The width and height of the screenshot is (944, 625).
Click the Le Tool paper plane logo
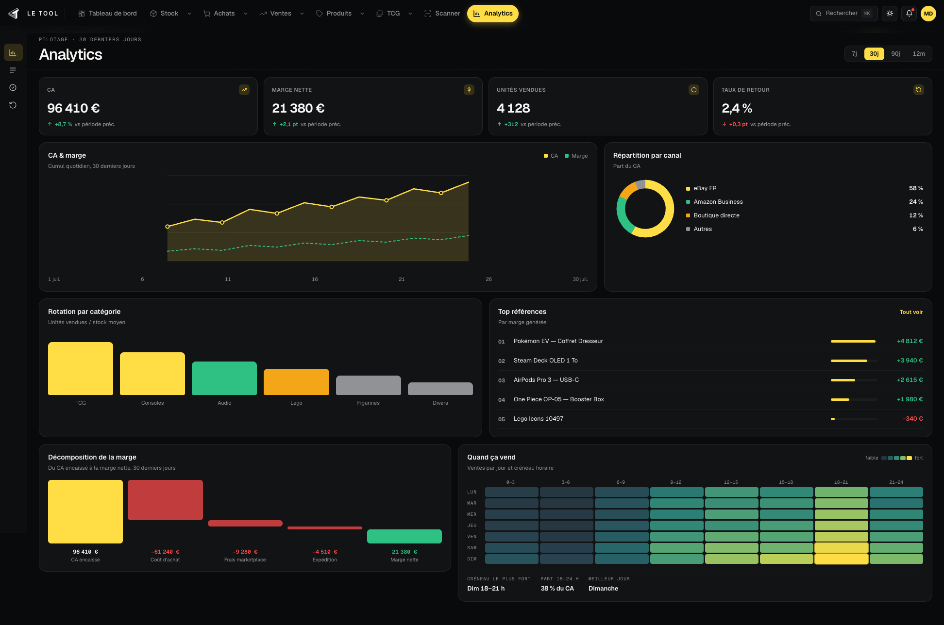pyautogui.click(x=14, y=14)
